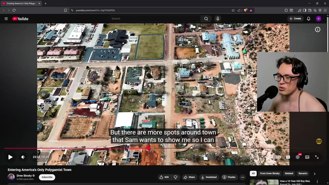Play the paused YouTube video

(10, 157)
